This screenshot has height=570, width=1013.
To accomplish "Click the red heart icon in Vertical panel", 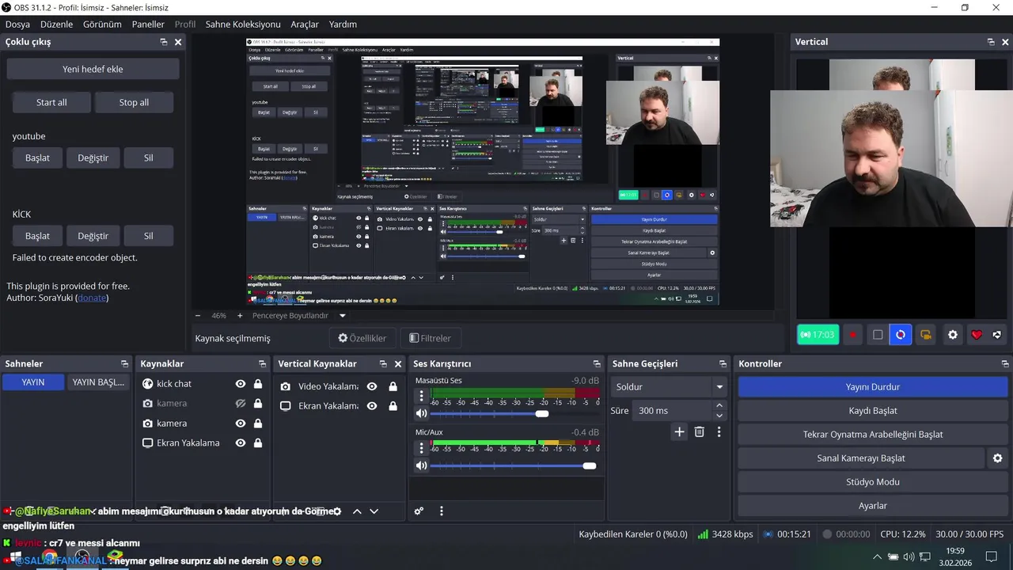I will (x=977, y=335).
